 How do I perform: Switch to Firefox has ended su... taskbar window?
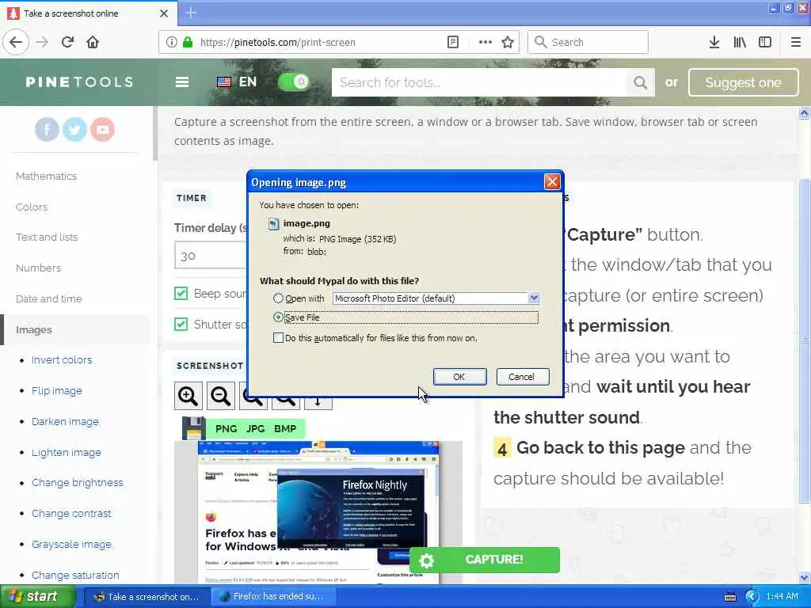[274, 597]
